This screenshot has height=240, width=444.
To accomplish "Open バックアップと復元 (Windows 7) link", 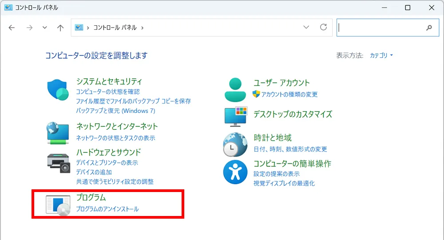I will (115, 110).
